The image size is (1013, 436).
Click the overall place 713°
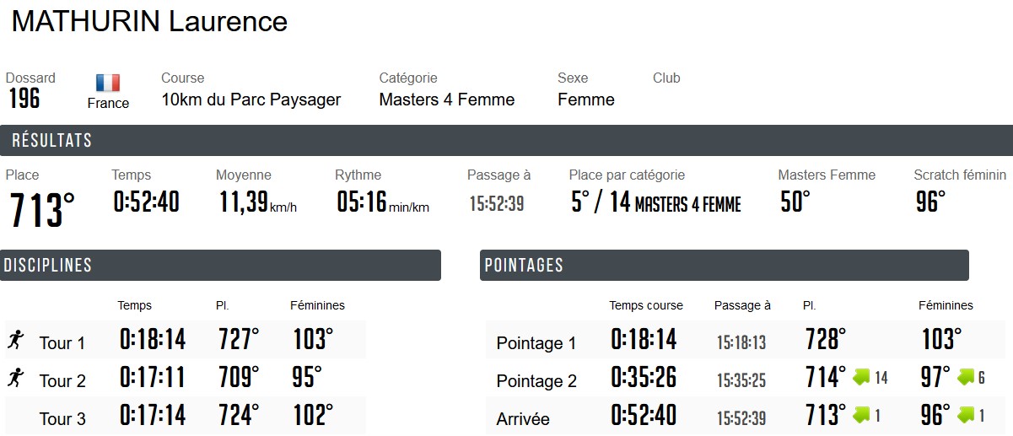pyautogui.click(x=42, y=209)
